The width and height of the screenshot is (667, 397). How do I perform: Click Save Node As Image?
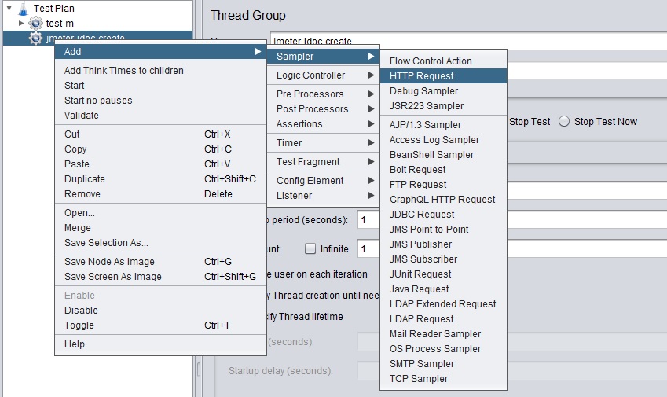pyautogui.click(x=109, y=262)
